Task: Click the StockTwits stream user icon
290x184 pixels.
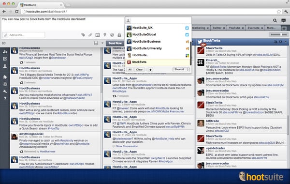Action: click(275, 42)
